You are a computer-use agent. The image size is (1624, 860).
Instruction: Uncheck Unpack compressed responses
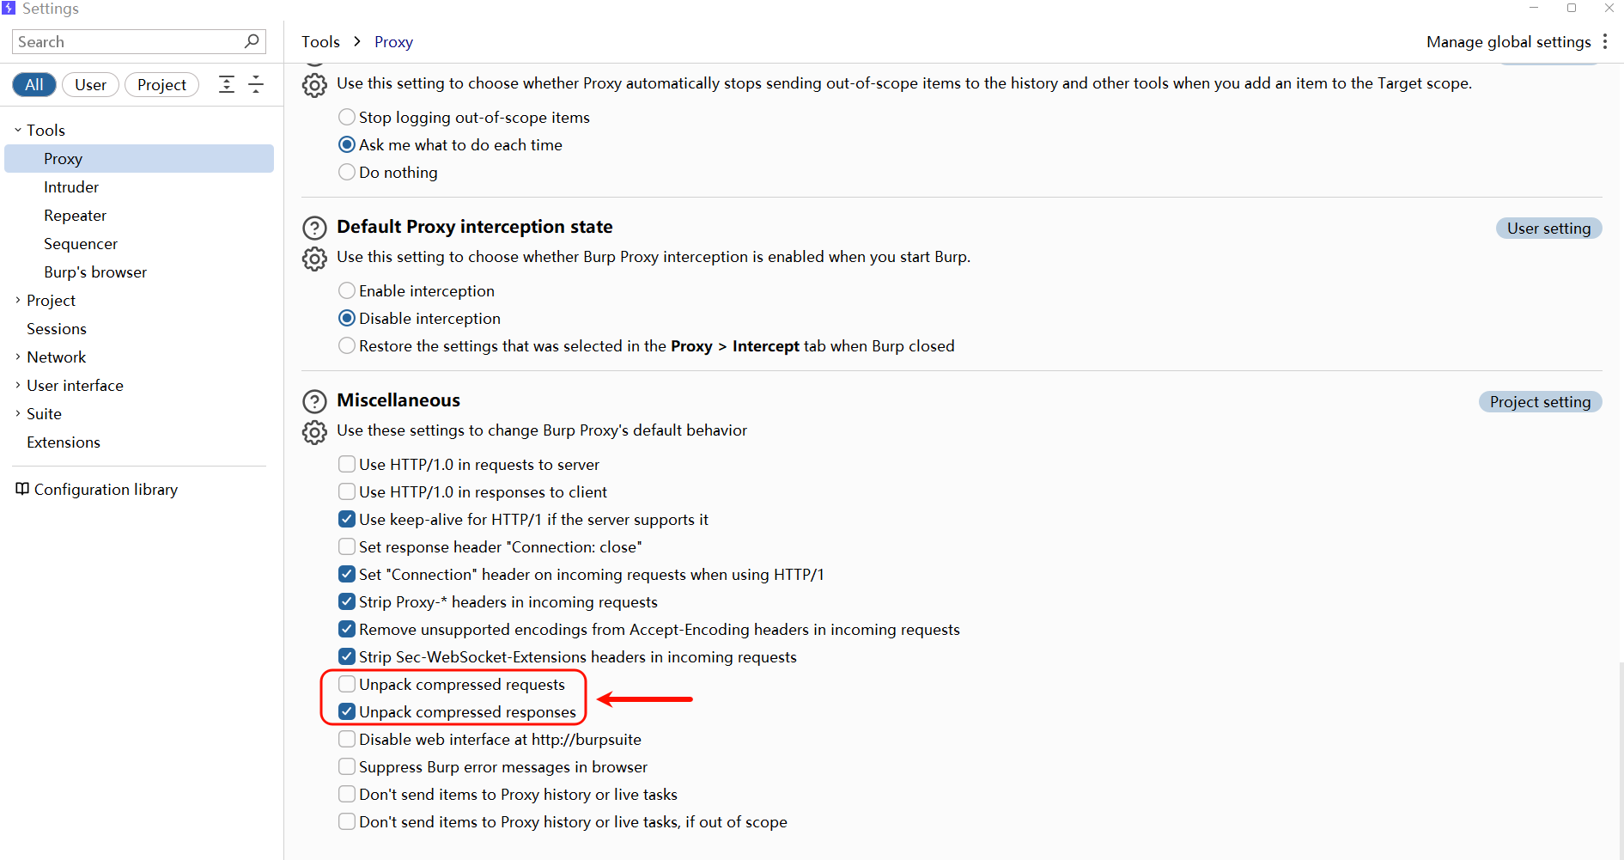pos(347,711)
